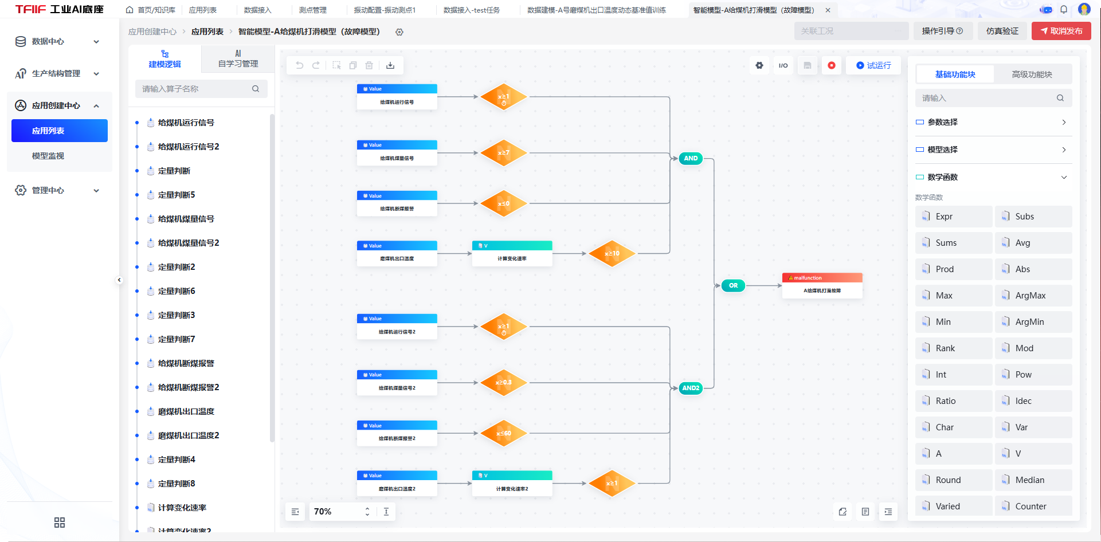Adjust the 70% zoom level stepper
This screenshot has height=542, width=1101.
pos(367,512)
